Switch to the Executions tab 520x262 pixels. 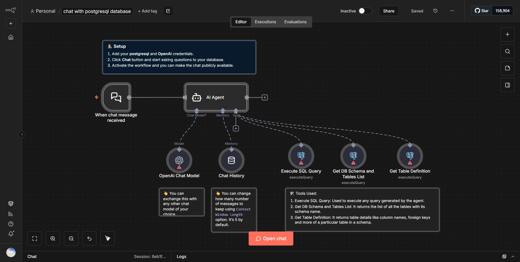(x=265, y=22)
